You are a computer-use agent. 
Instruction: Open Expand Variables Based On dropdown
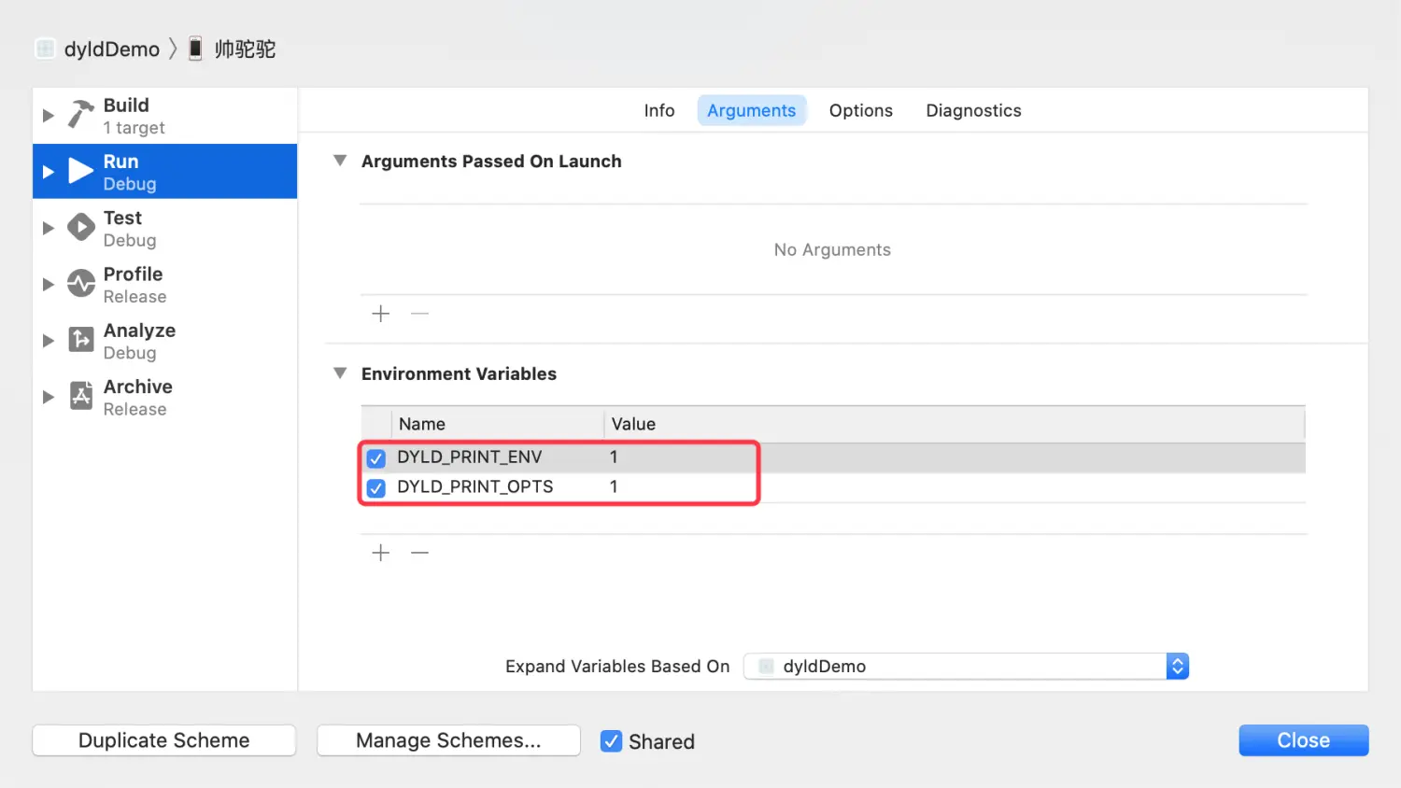tap(1177, 667)
